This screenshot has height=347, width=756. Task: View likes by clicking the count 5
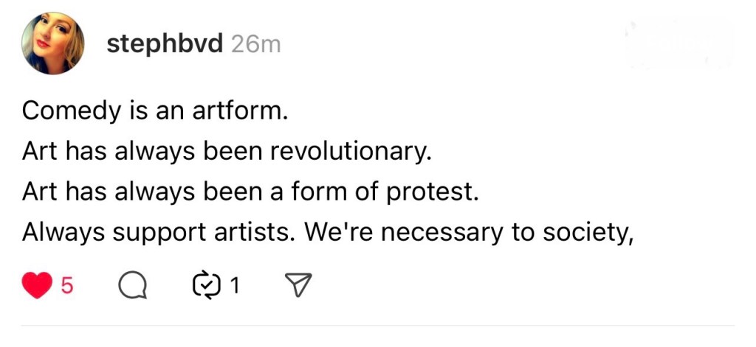pos(66,286)
